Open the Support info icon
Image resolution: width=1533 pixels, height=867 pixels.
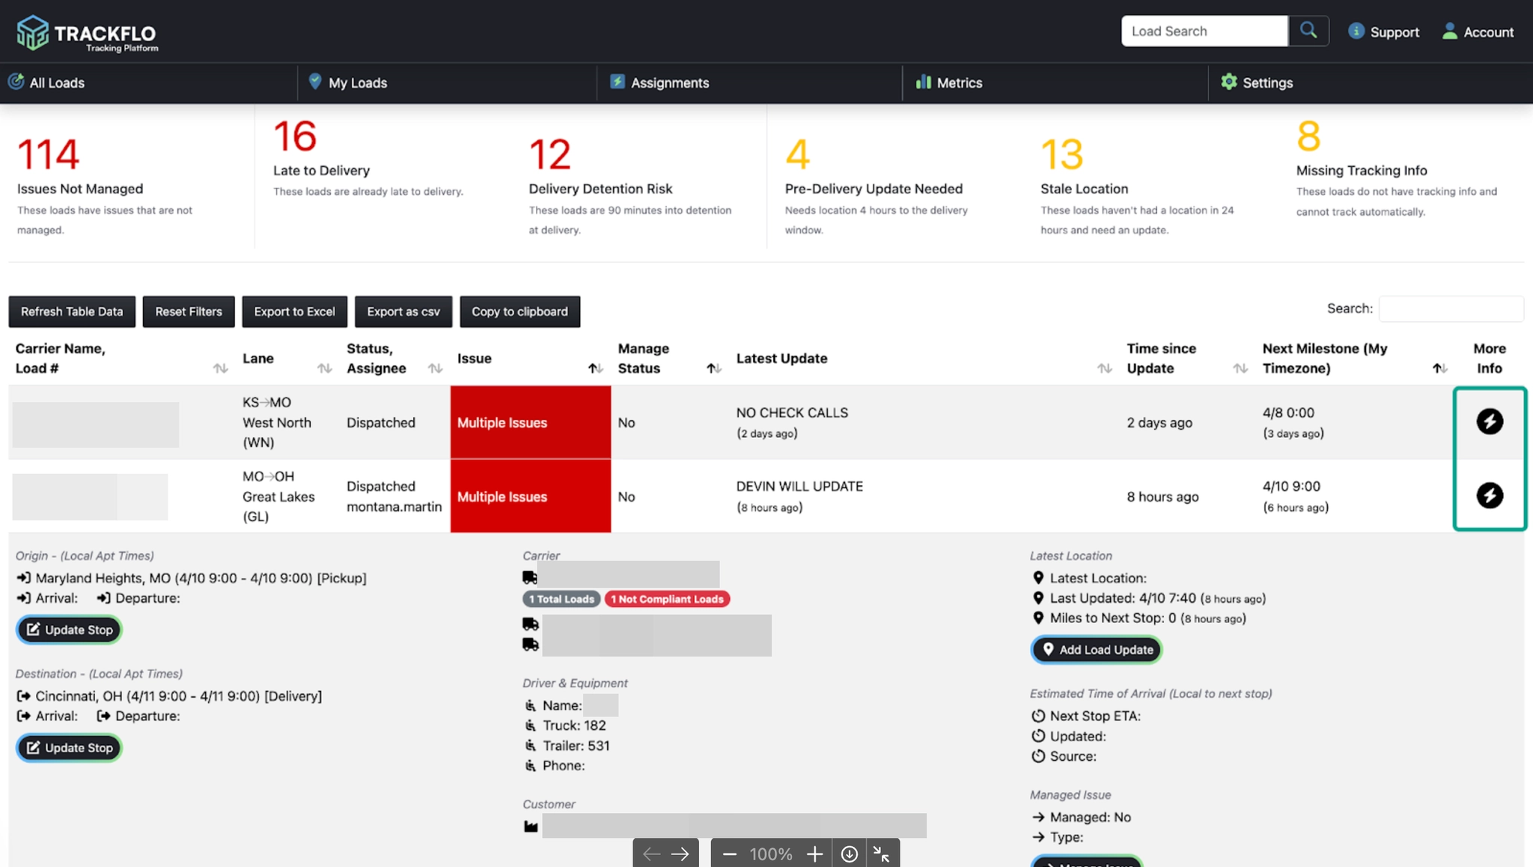[x=1356, y=31]
